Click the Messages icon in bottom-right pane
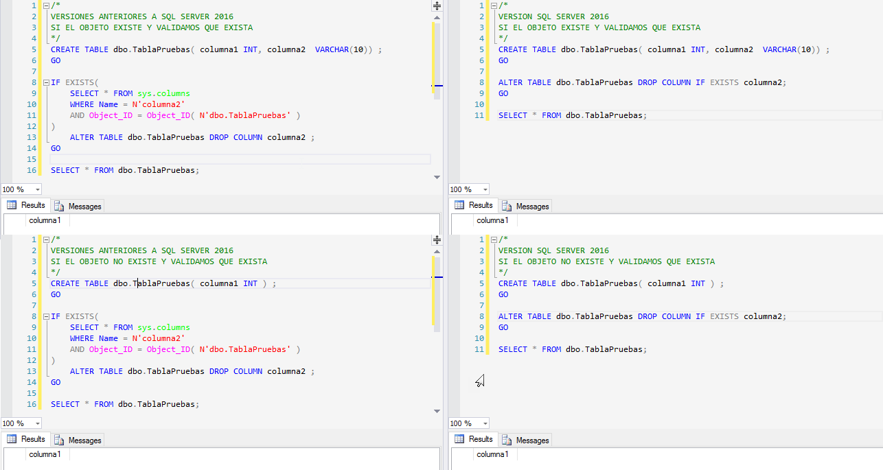The width and height of the screenshot is (883, 470). click(x=507, y=439)
